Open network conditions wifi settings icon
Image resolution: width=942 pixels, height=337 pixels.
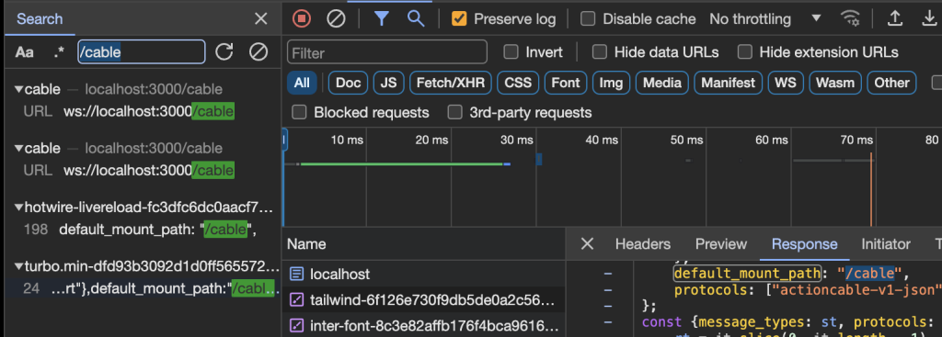tap(851, 18)
